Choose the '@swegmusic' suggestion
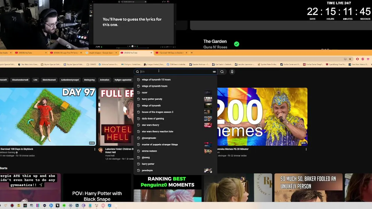 (x=175, y=138)
